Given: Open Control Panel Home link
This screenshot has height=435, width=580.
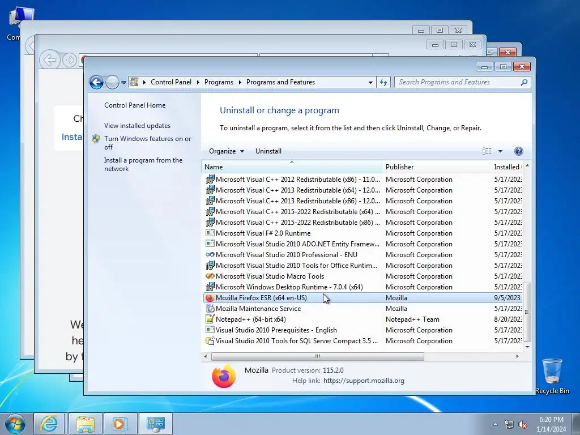Looking at the screenshot, I should (135, 105).
